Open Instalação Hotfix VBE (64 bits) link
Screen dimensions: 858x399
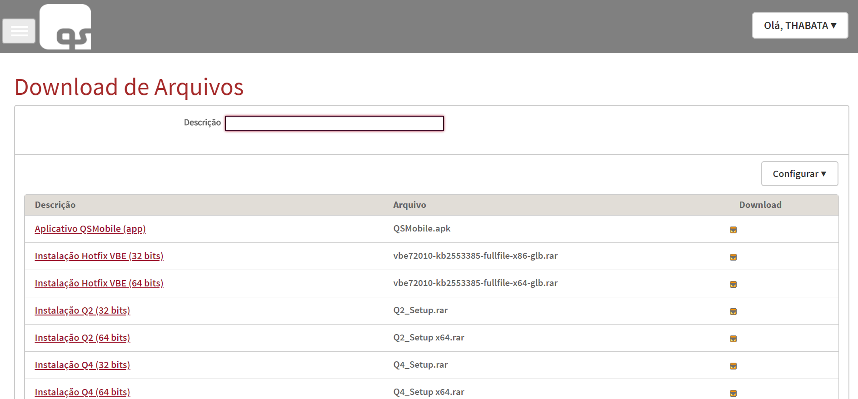pos(99,283)
